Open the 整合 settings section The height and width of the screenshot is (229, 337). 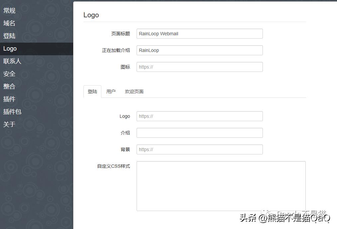coord(9,86)
